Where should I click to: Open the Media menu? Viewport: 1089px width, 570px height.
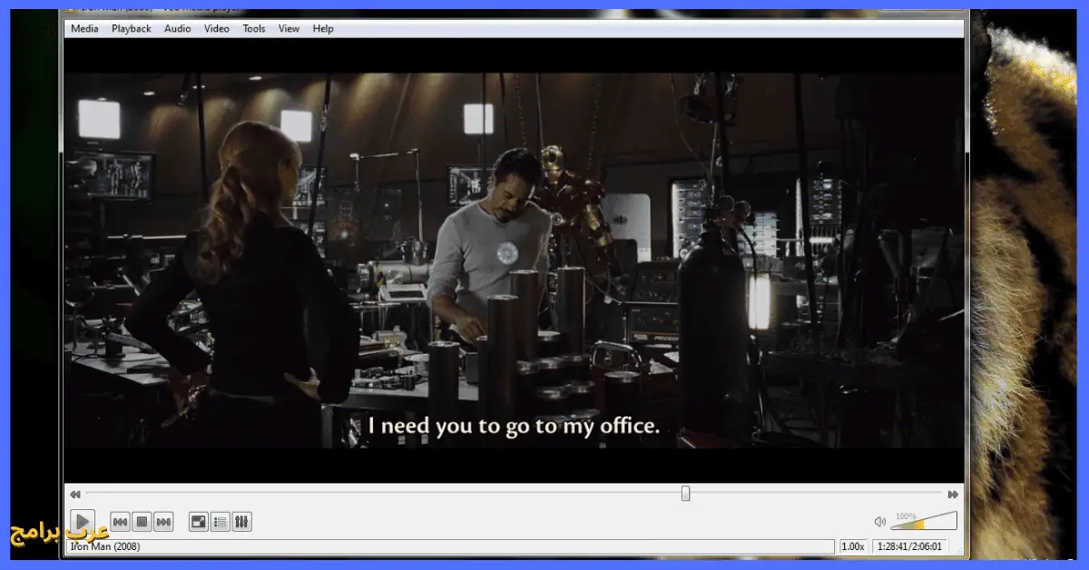(x=84, y=29)
